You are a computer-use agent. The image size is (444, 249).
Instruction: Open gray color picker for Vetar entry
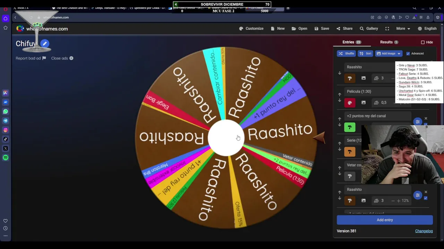tap(350, 176)
